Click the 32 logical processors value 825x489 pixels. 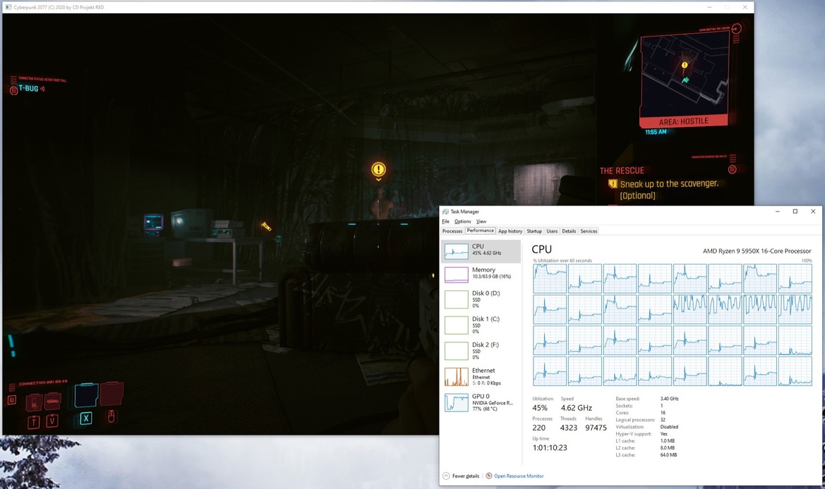tap(663, 420)
